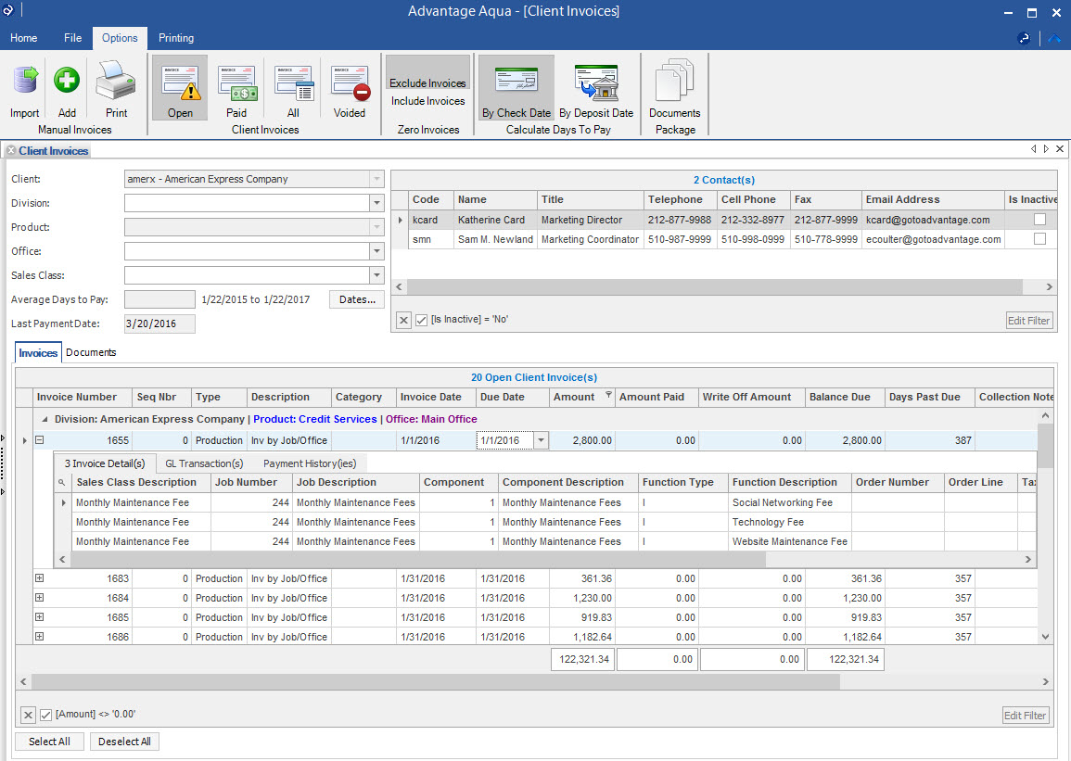
Task: Toggle the [Amount] <> '0.00' filter checkbox
Action: pos(46,715)
